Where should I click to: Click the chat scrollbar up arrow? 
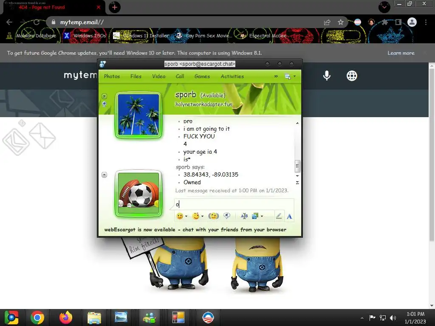pyautogui.click(x=297, y=123)
